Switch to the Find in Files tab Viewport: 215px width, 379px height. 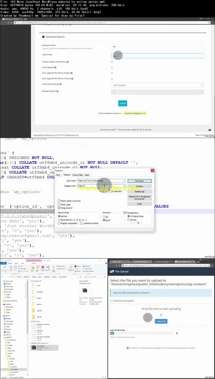[x=77, y=175]
